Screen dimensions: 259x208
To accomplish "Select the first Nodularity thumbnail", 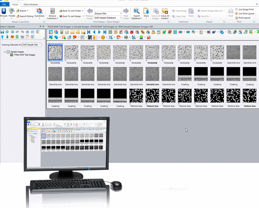I will [55, 52].
